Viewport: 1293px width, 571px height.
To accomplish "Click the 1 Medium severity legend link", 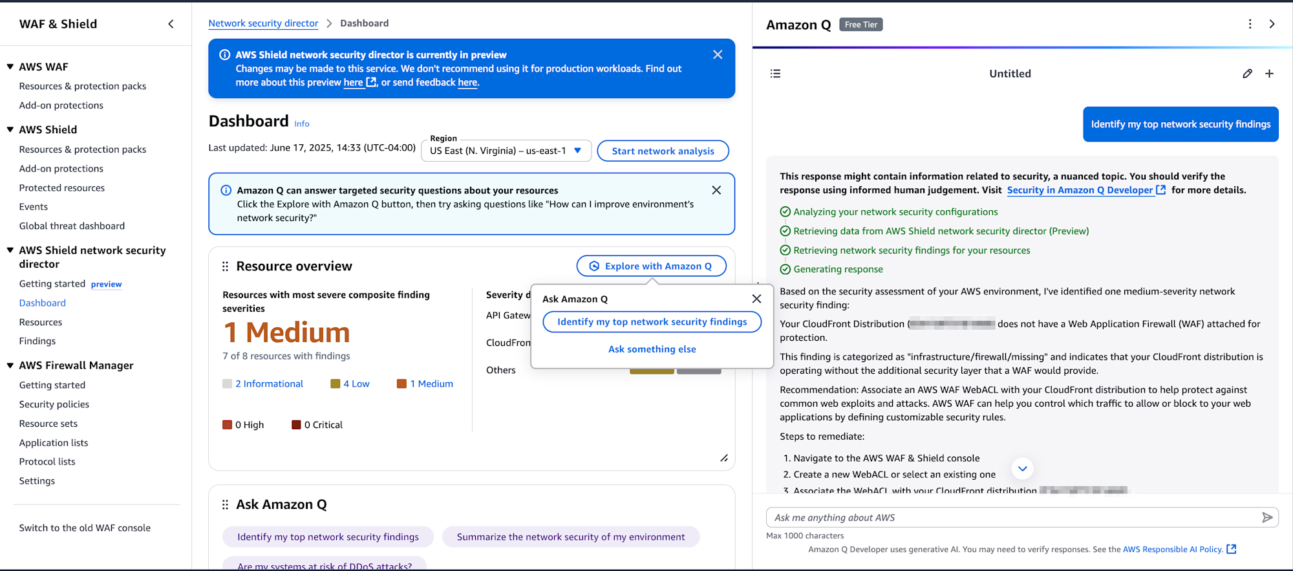I will [431, 384].
